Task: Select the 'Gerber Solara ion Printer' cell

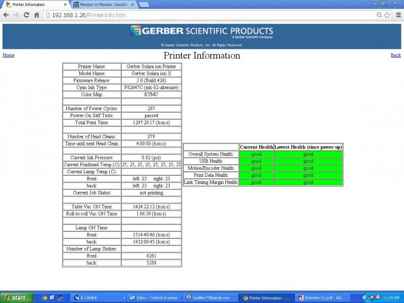Action: tap(151, 67)
